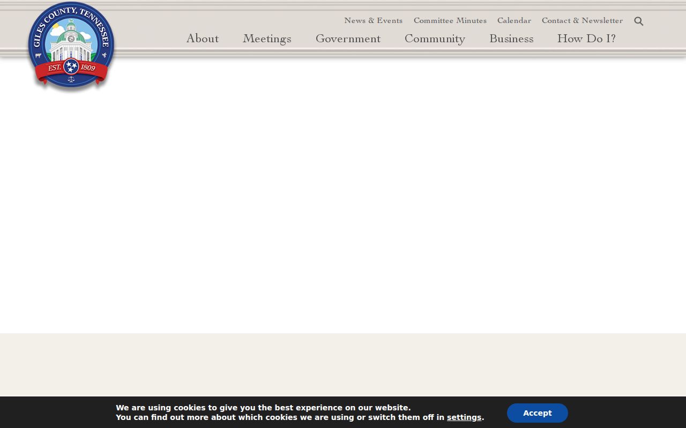Open the How Do I? menu

coord(586,39)
